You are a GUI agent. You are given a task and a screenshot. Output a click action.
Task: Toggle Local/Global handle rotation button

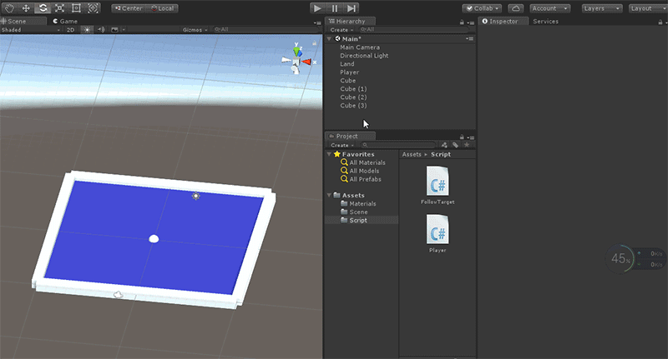pos(162,8)
